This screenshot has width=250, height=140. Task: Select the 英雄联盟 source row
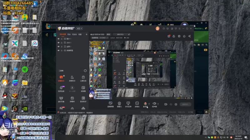[72, 50]
